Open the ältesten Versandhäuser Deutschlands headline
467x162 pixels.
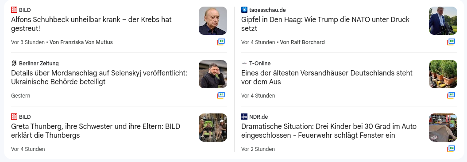[x=327, y=77]
